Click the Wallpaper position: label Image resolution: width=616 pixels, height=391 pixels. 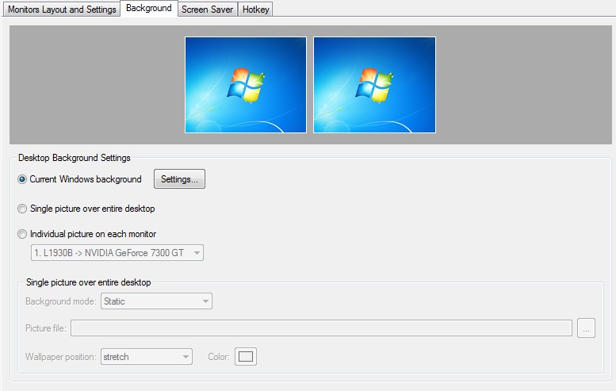(x=61, y=357)
